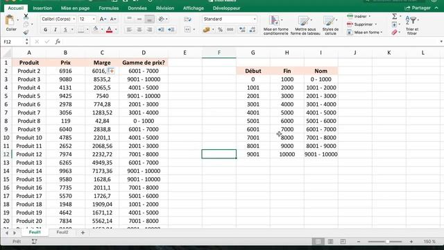
Task: Align text left
Action: tap(129, 29)
